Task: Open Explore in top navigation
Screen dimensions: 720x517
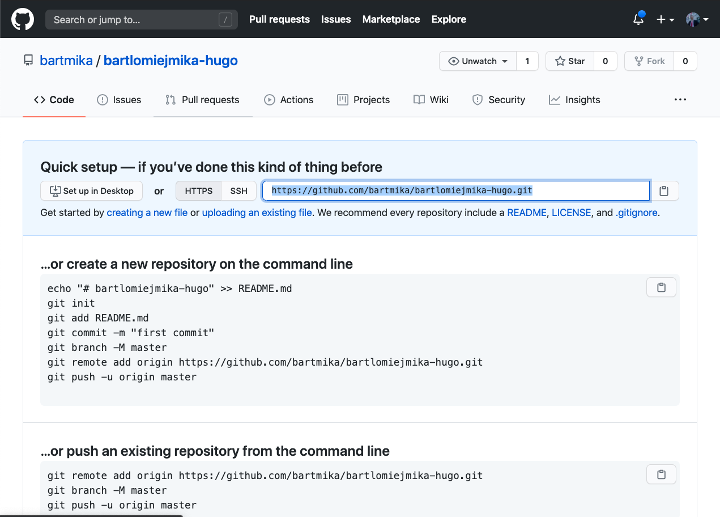Action: [x=449, y=19]
